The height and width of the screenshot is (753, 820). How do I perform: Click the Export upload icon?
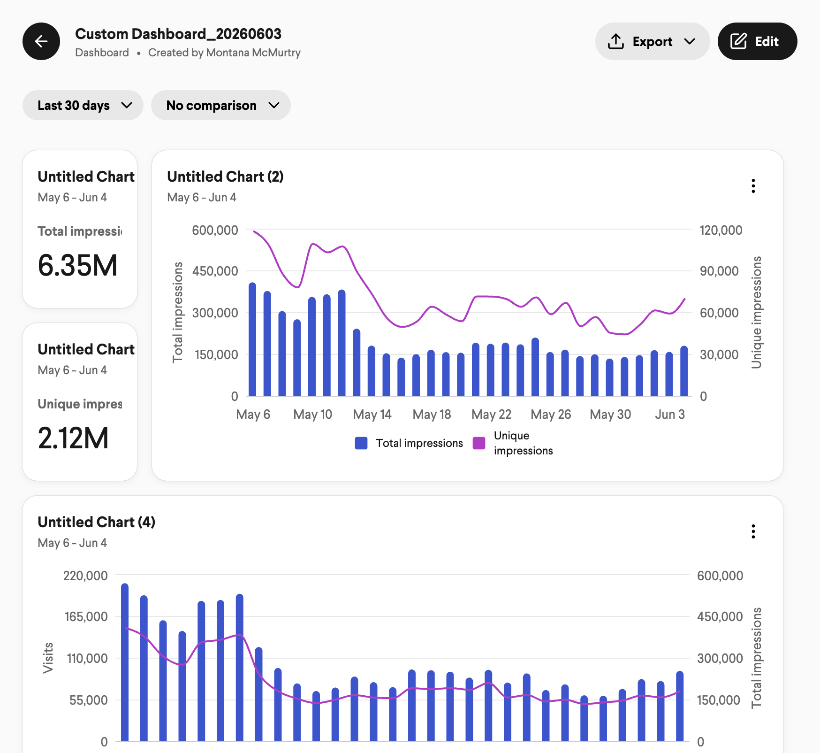(616, 41)
